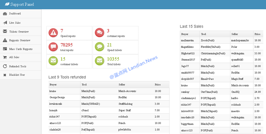The height and width of the screenshot is (134, 266).
Task: Click the green comment icon for Opend tickets
Action: [x=99, y=47]
